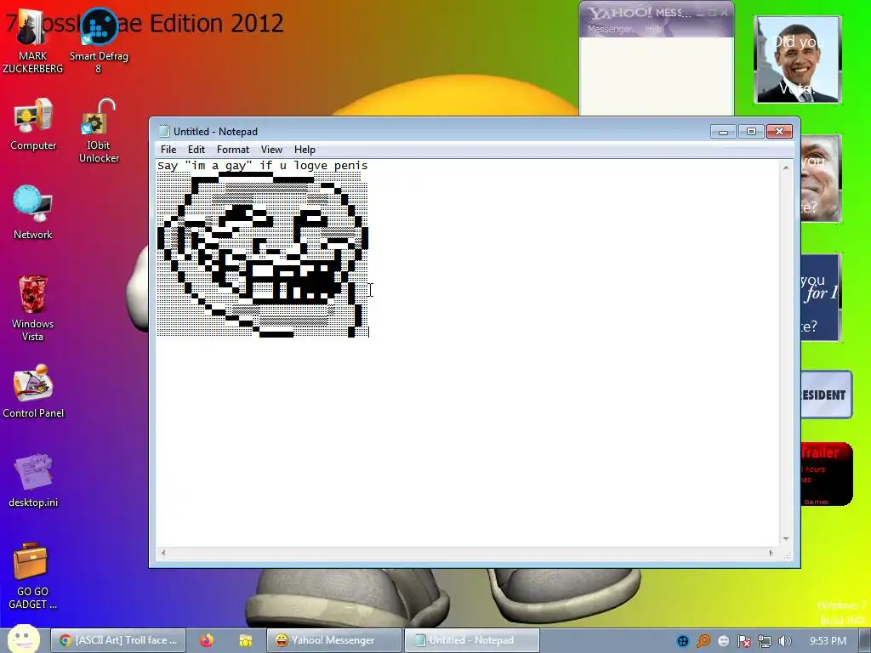Click the Notepad horizontal scroll left arrow

(x=162, y=553)
